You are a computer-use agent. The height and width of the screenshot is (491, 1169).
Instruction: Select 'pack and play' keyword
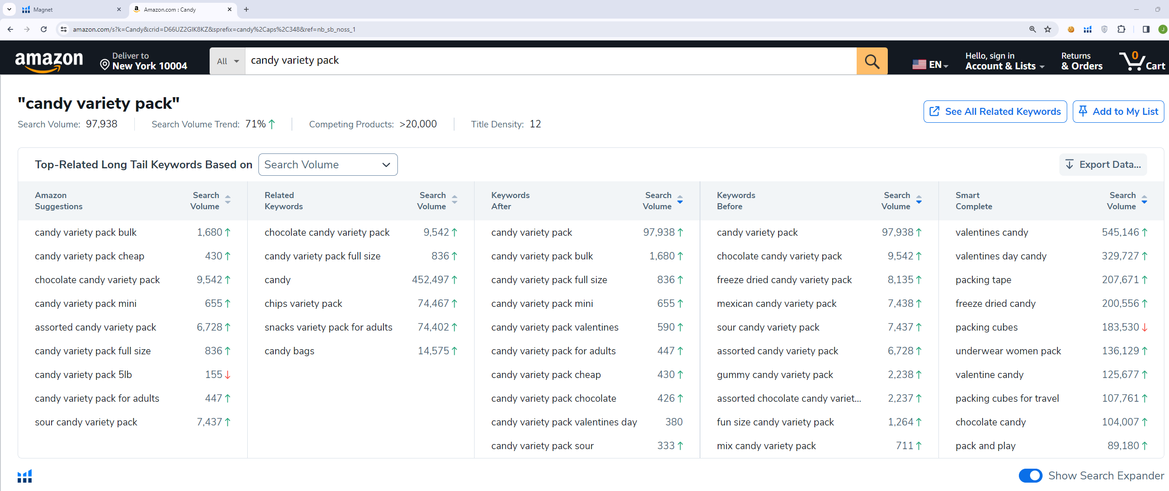[x=985, y=445]
